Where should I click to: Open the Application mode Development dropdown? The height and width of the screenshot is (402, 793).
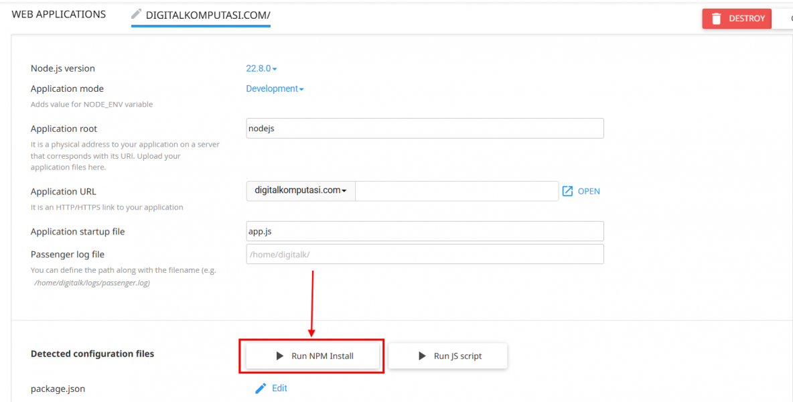[275, 88]
